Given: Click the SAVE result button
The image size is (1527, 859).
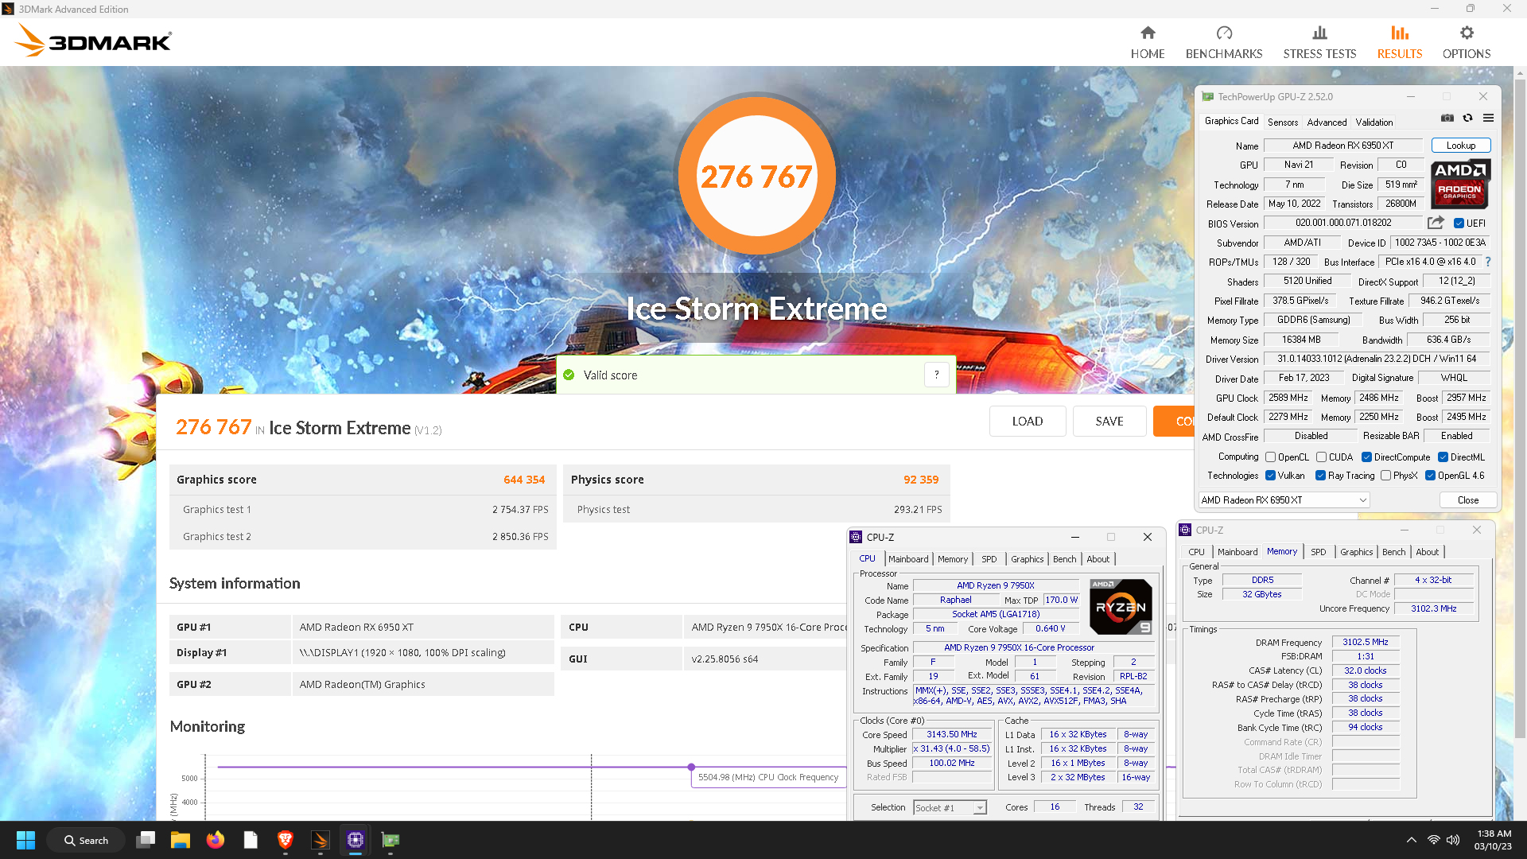Looking at the screenshot, I should (x=1109, y=422).
